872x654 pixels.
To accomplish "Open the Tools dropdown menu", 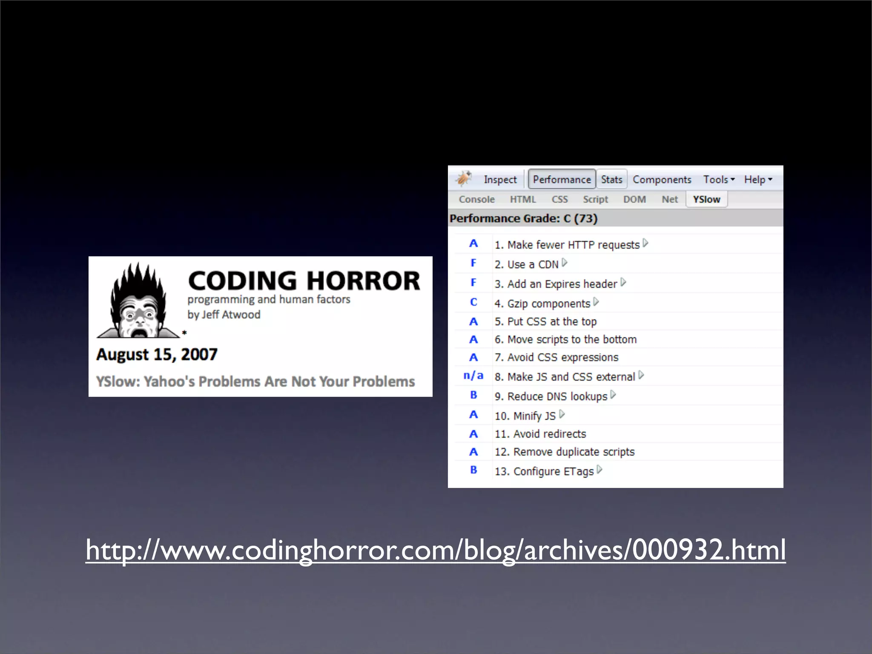I will [719, 180].
